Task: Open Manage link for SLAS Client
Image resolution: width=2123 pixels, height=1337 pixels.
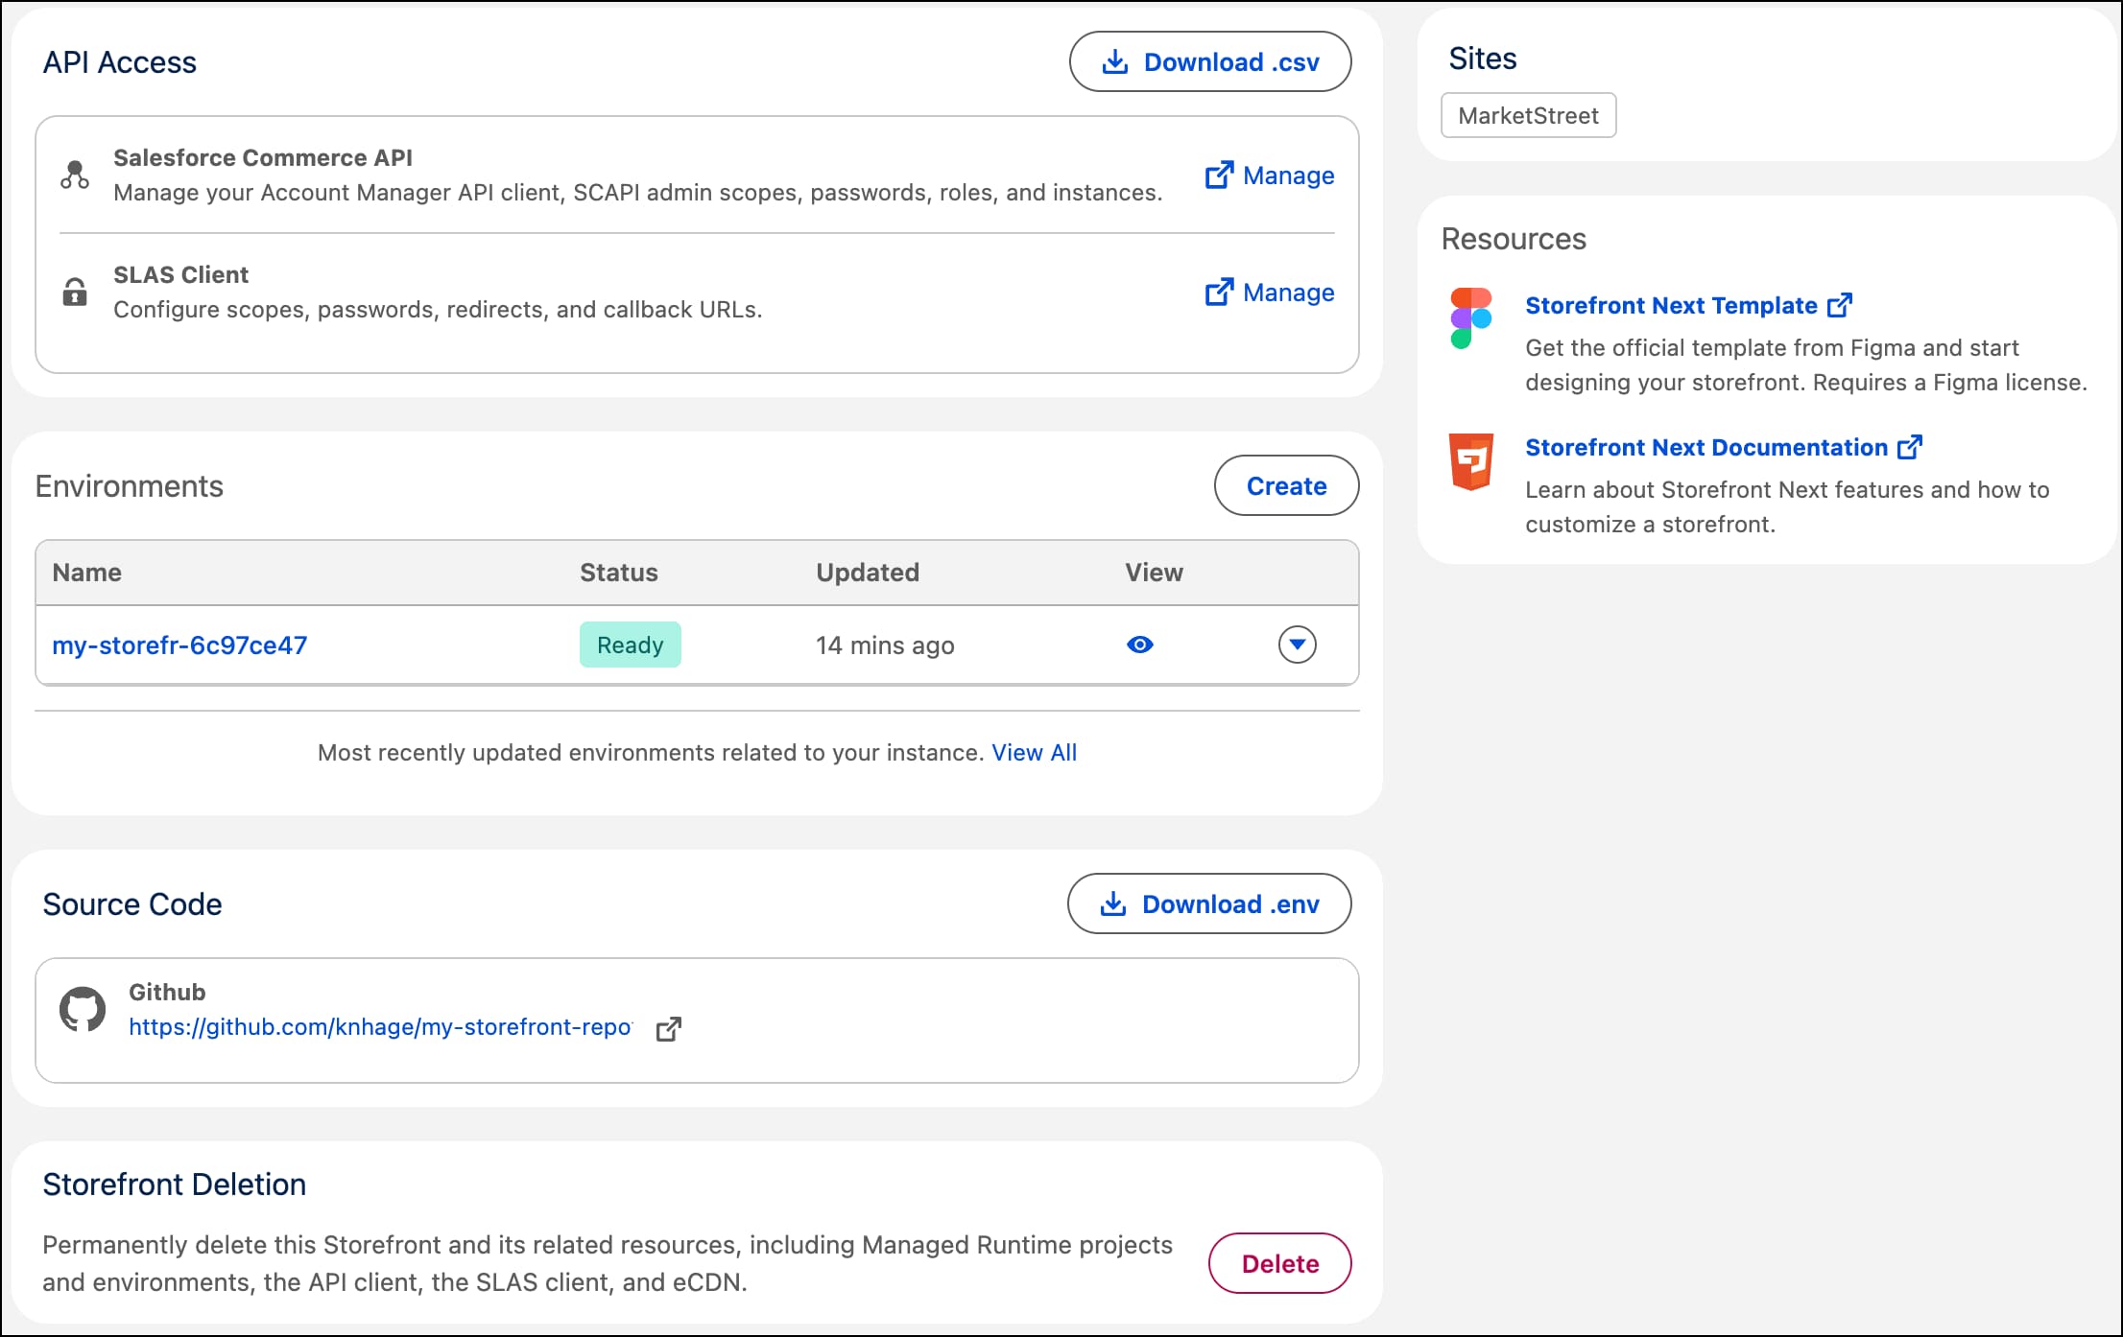Action: click(1269, 293)
